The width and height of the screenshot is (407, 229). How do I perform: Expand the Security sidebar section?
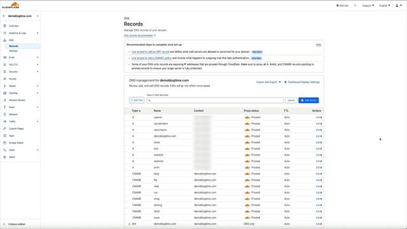[x=38, y=72]
